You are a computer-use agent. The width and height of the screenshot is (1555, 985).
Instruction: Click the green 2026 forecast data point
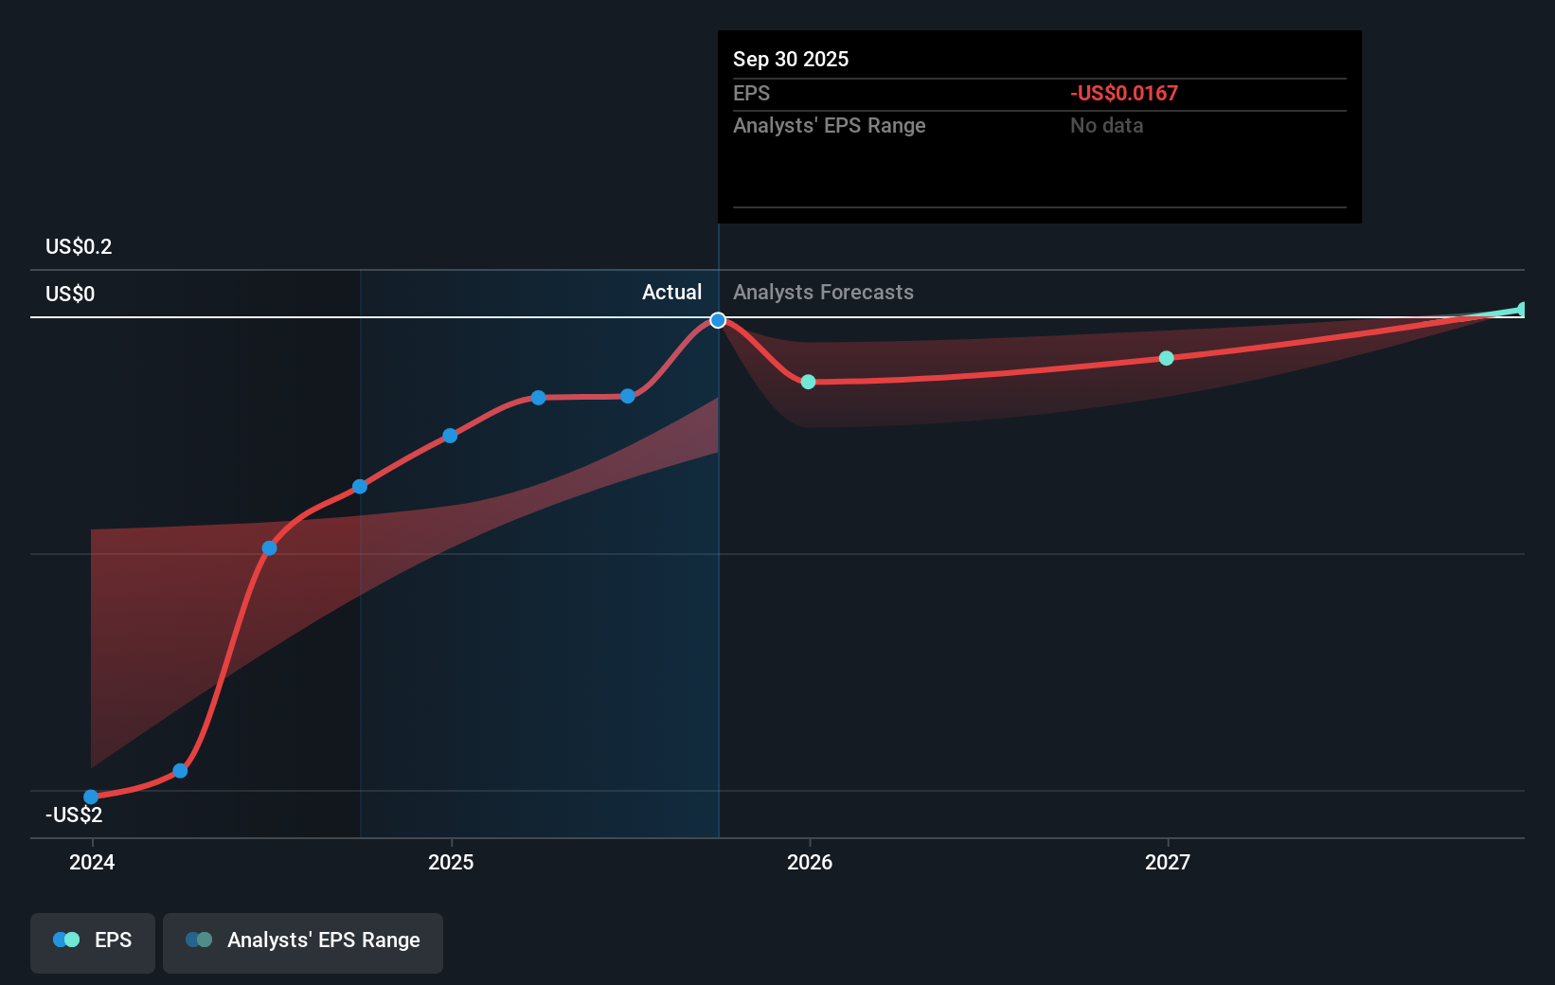click(808, 381)
